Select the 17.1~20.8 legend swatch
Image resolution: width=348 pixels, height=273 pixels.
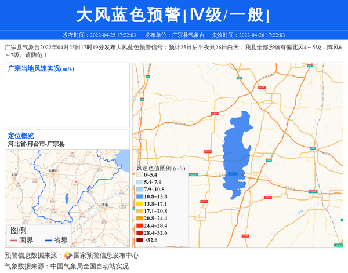click(x=139, y=212)
